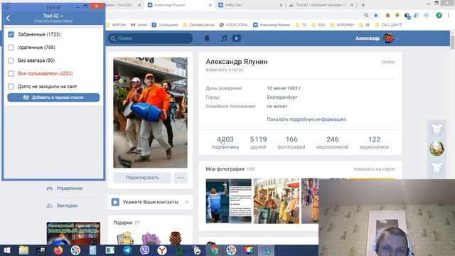Click the profile photo of drummers

coord(150,112)
